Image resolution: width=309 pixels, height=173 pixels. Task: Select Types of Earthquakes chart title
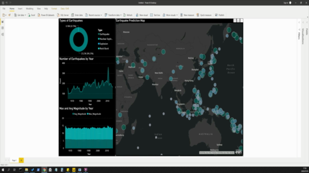(71, 21)
